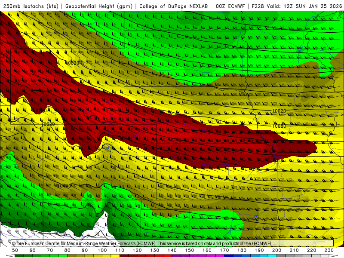Click the 170 knot legend label

click(224, 250)
